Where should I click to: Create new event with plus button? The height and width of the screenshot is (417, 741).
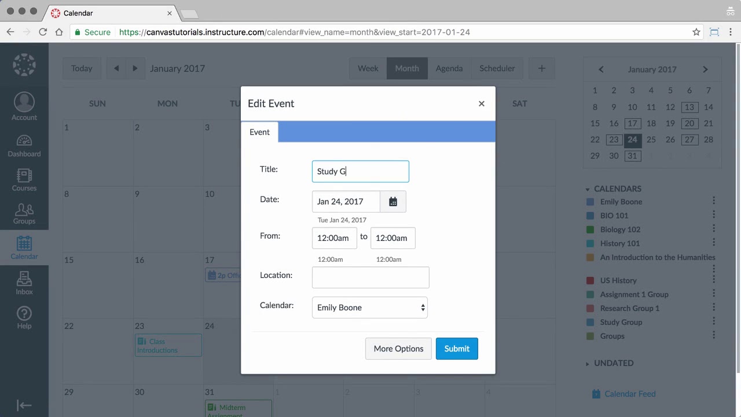click(542, 68)
